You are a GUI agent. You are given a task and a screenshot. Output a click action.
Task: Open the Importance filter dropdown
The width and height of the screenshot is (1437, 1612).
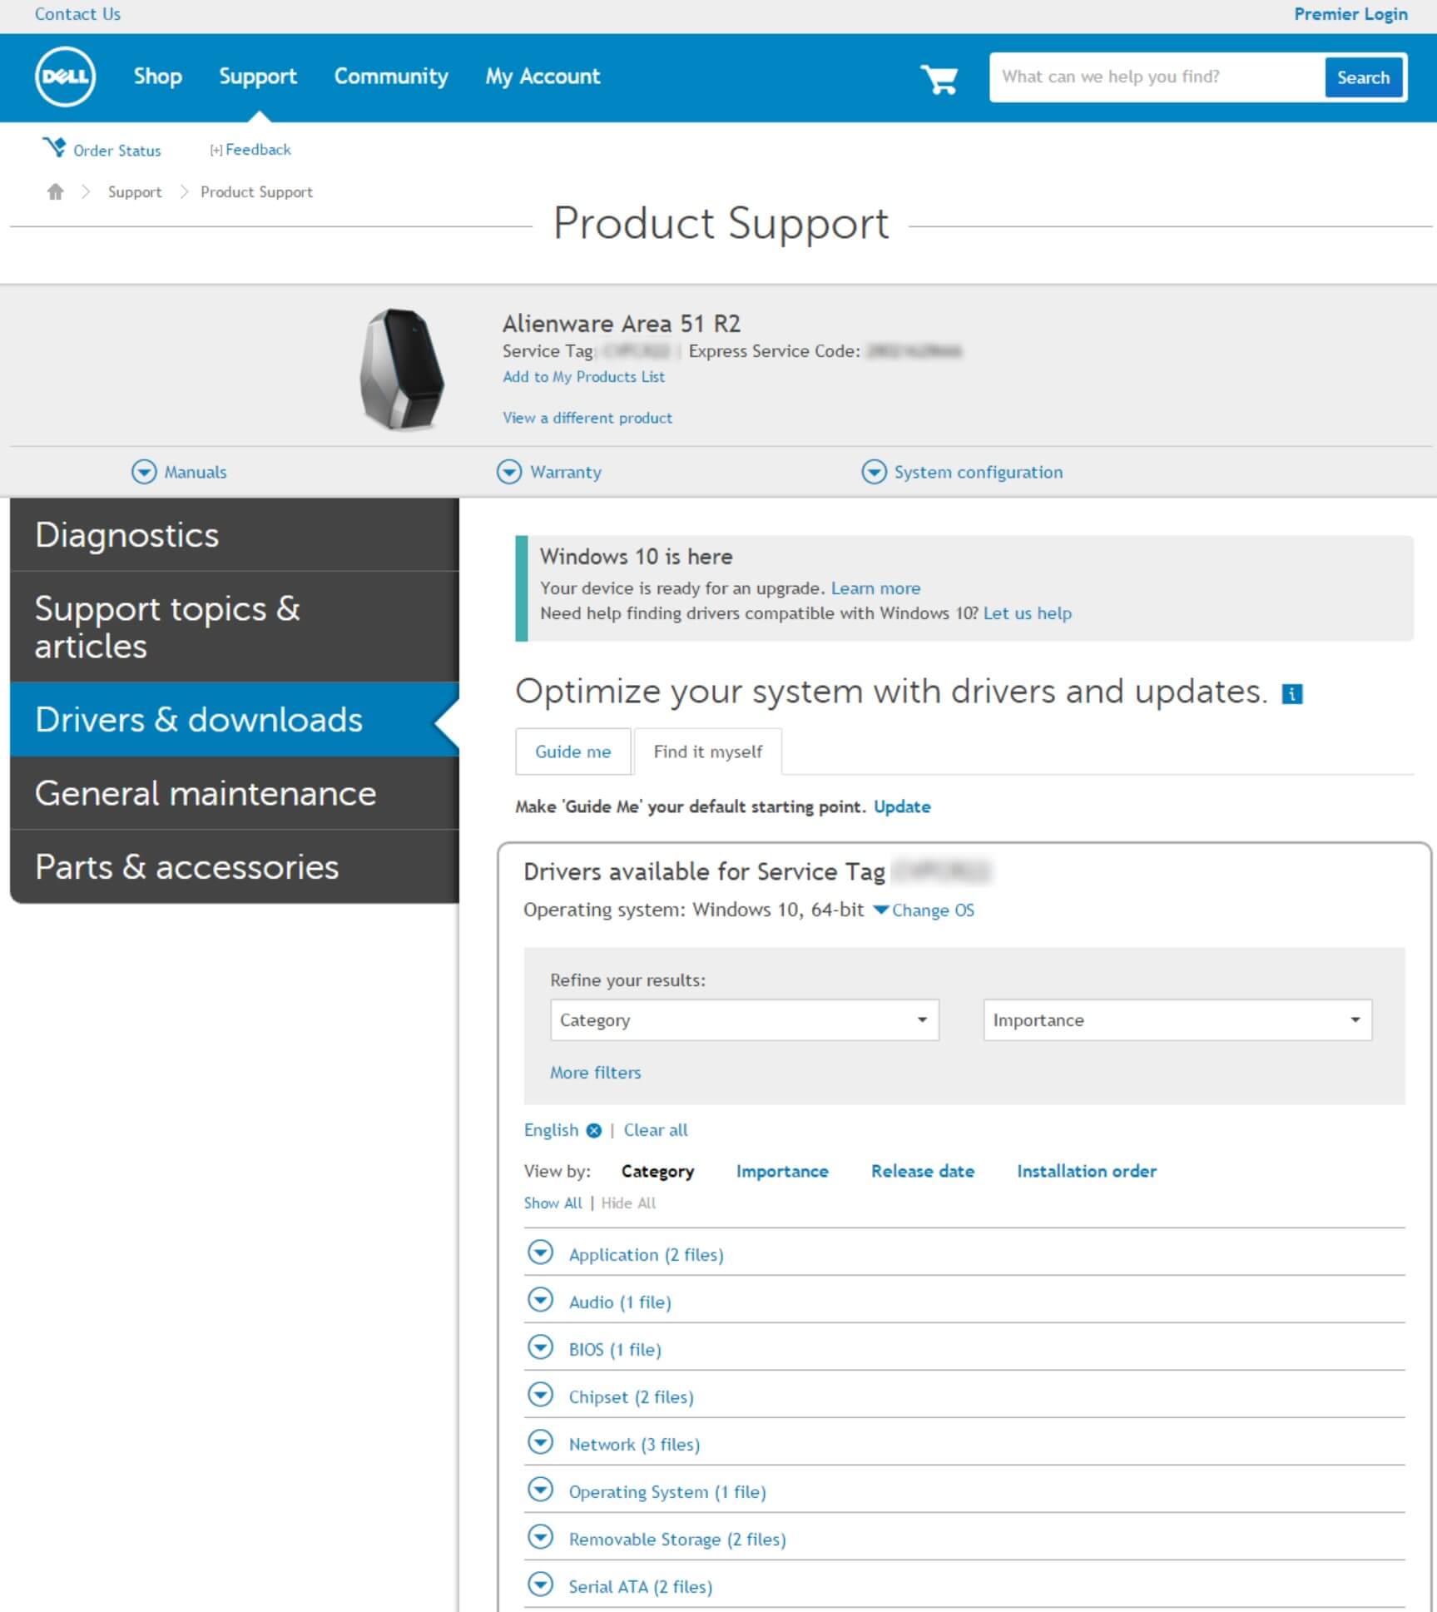click(1177, 1020)
